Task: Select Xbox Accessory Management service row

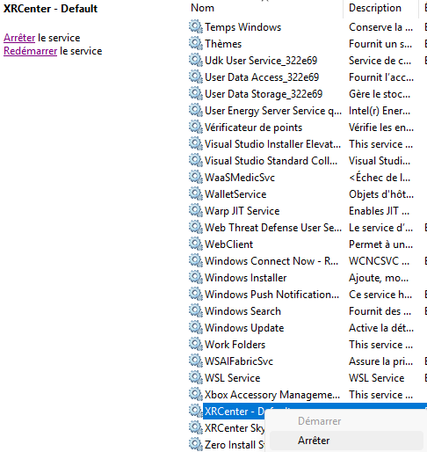Action: pyautogui.click(x=308, y=395)
